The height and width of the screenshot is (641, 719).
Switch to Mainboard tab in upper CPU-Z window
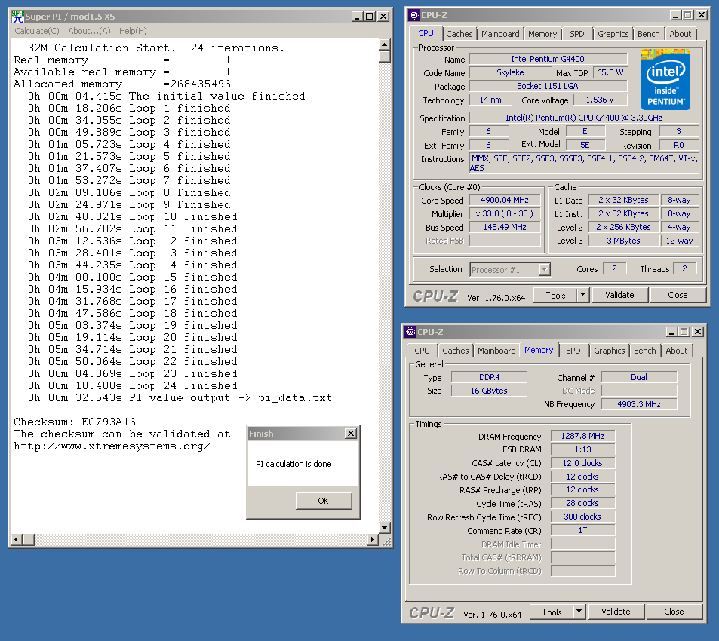(x=500, y=34)
